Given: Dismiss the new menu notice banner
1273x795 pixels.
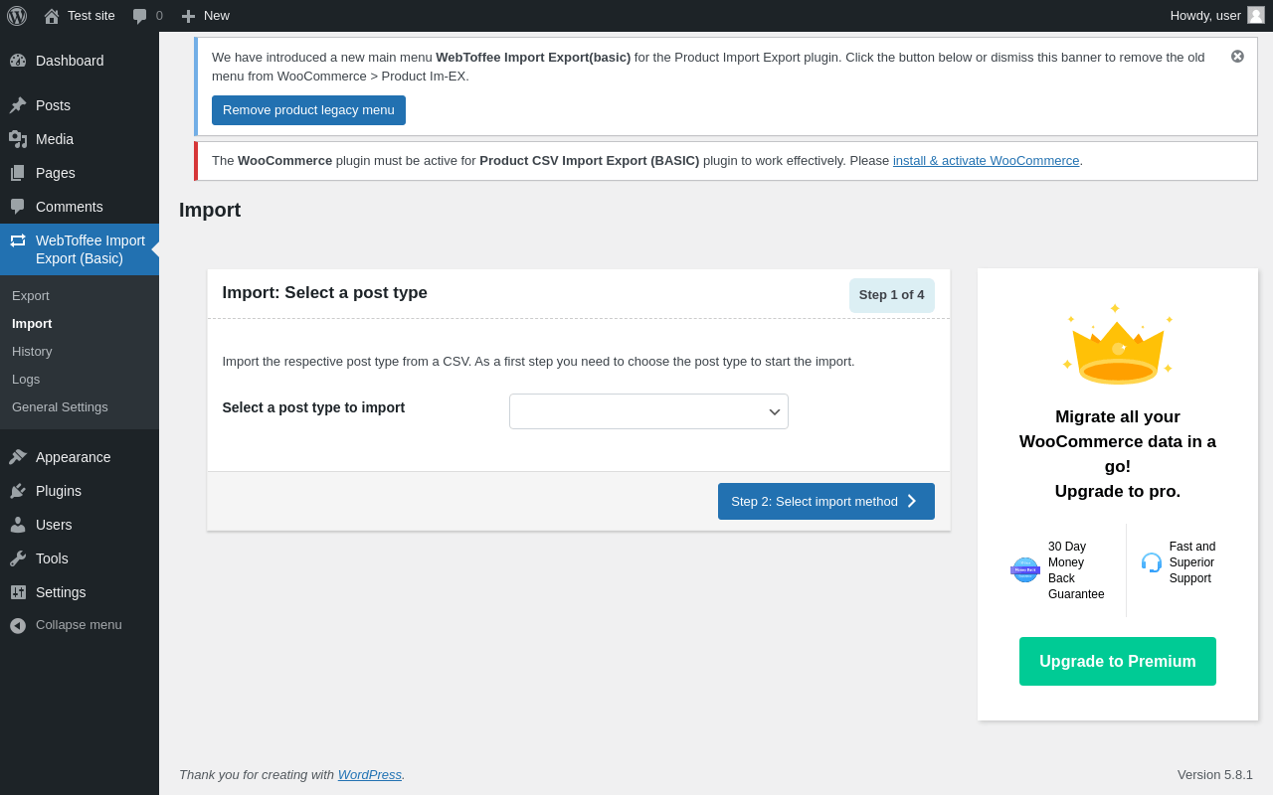Looking at the screenshot, I should click(x=1237, y=57).
